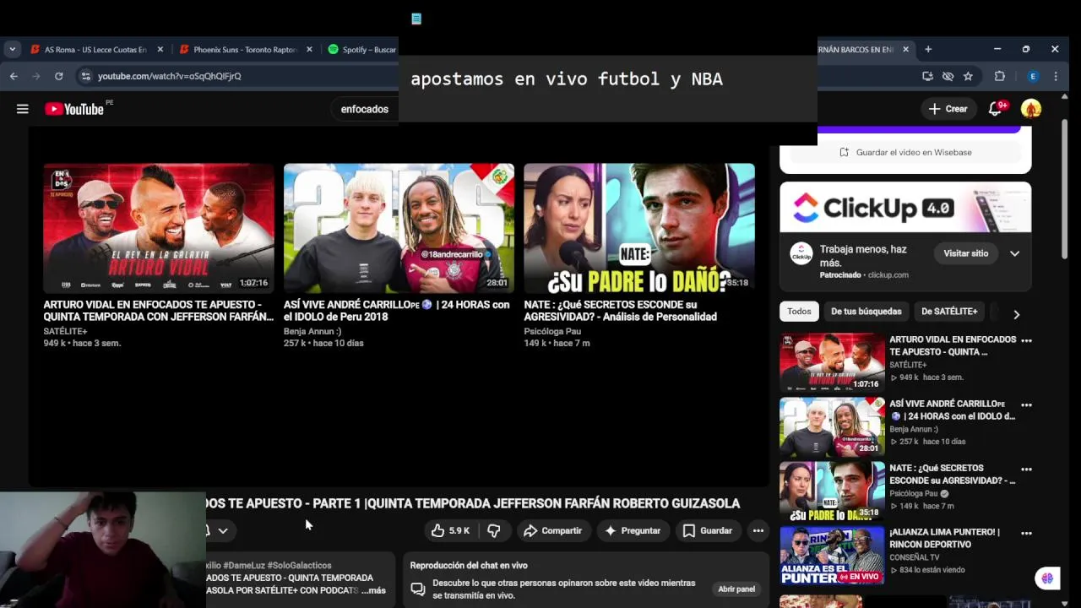1081x608 pixels.
Task: Click the Visitar sitio ClickUp ad button
Action: click(x=965, y=253)
